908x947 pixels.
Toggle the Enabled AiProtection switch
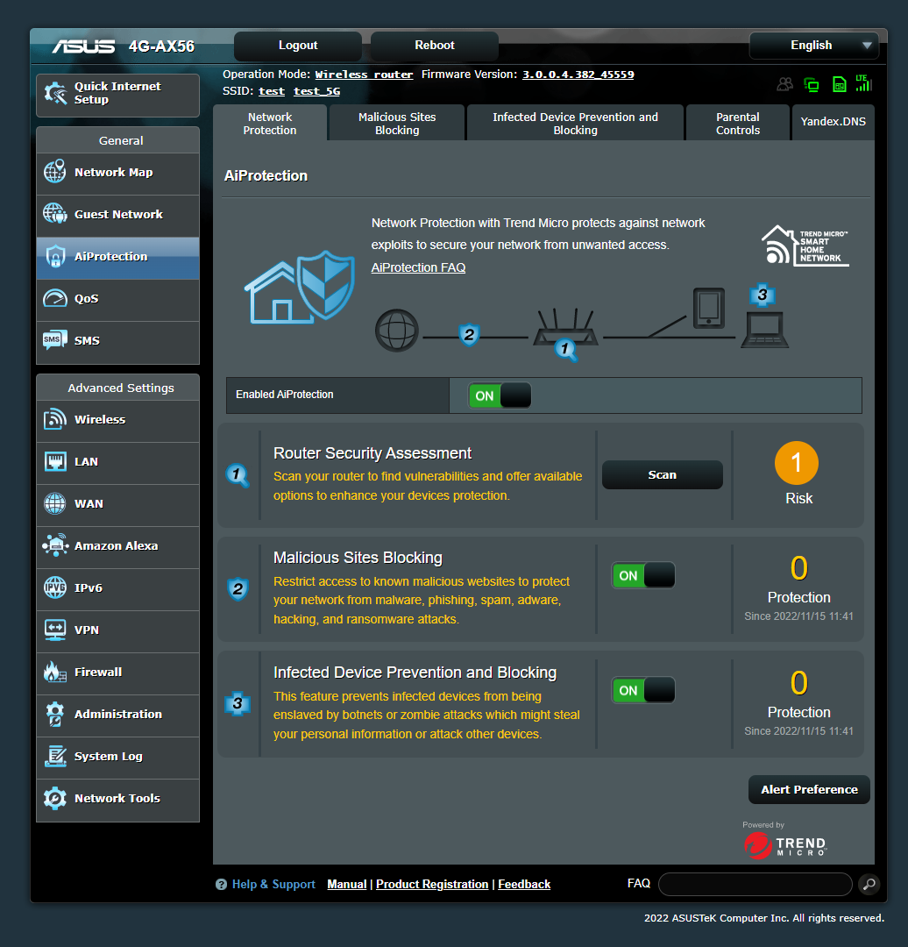(500, 395)
